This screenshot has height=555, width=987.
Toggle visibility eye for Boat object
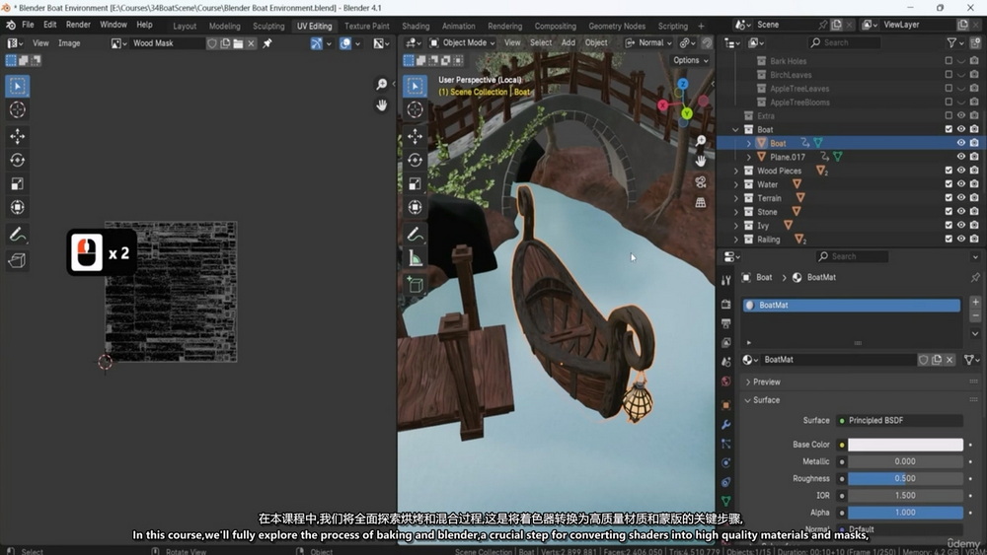tap(961, 143)
